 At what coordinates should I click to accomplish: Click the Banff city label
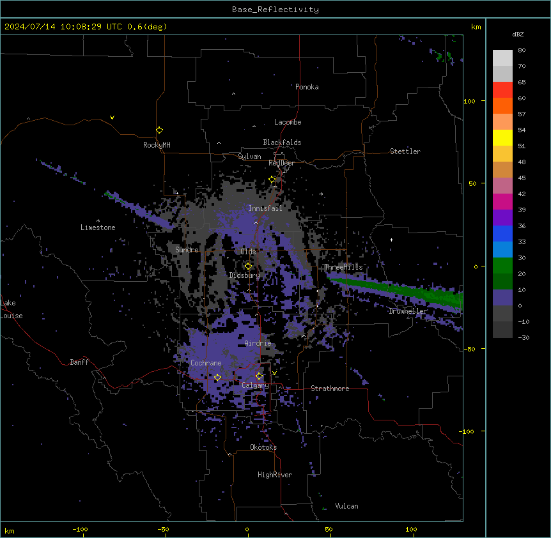click(x=79, y=362)
